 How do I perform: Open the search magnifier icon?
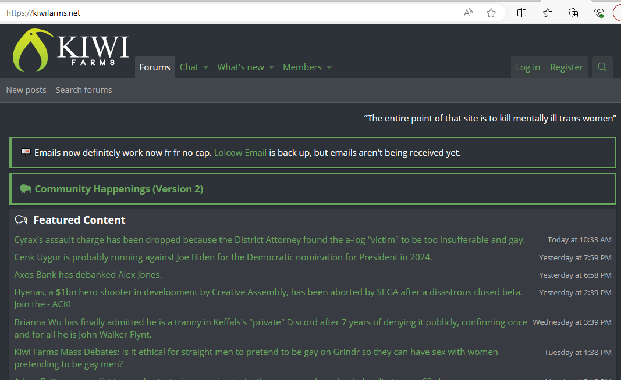click(602, 67)
